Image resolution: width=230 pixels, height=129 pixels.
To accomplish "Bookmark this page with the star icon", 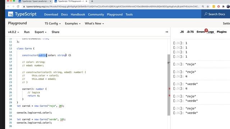I will (208, 6).
